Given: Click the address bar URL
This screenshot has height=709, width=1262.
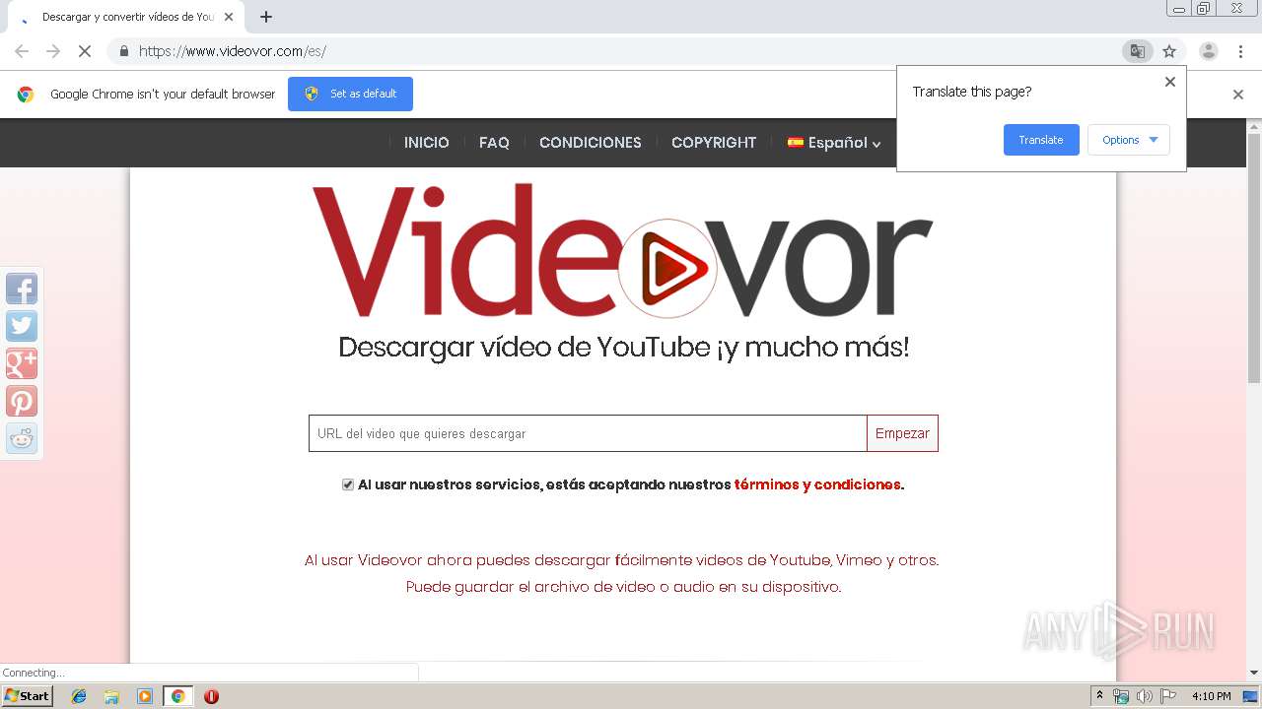Looking at the screenshot, I should coord(233,51).
